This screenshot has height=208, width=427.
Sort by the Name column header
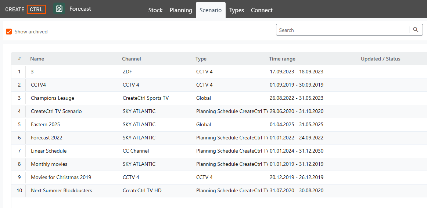coord(37,59)
